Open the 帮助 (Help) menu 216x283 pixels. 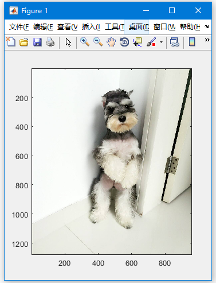(x=190, y=27)
